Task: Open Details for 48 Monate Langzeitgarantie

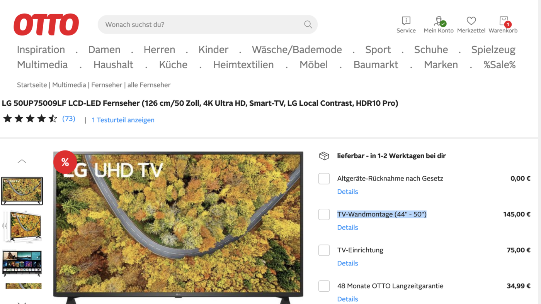Action: (347, 299)
